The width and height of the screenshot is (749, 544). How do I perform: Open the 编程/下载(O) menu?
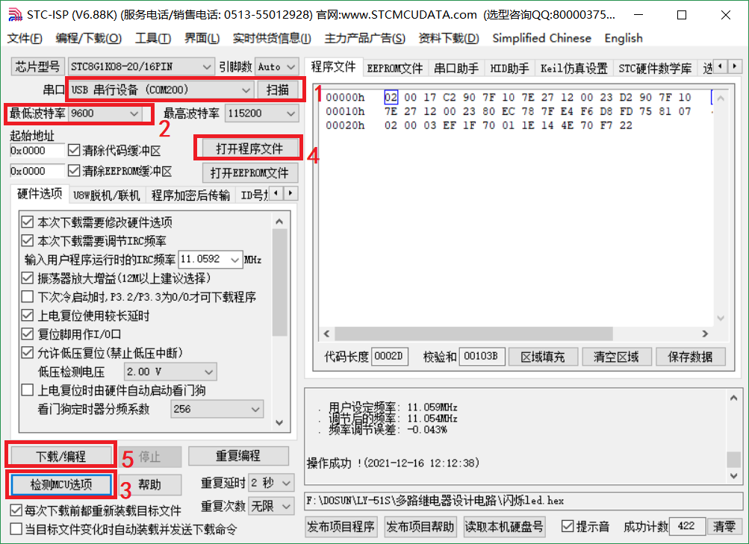89,38
